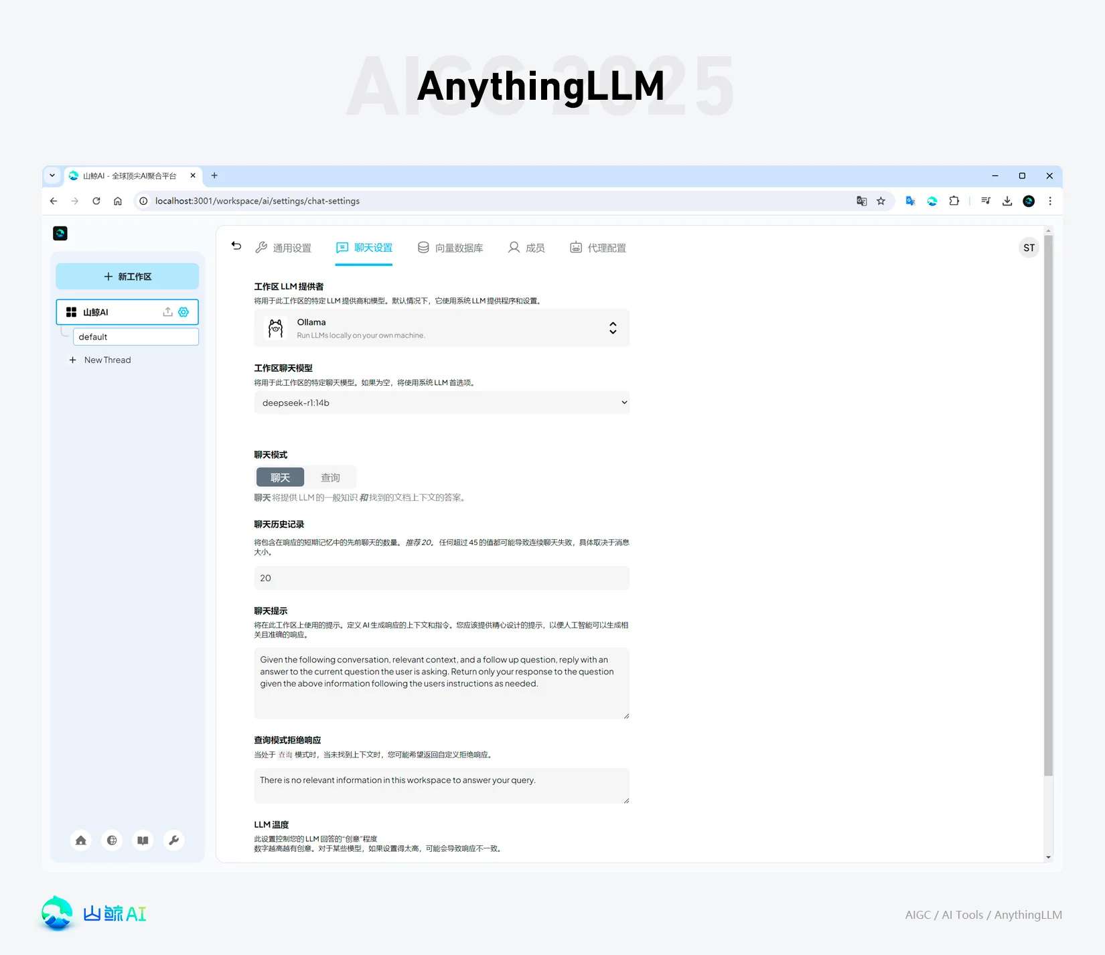Switch to the 向量数据库 tab

pos(450,248)
